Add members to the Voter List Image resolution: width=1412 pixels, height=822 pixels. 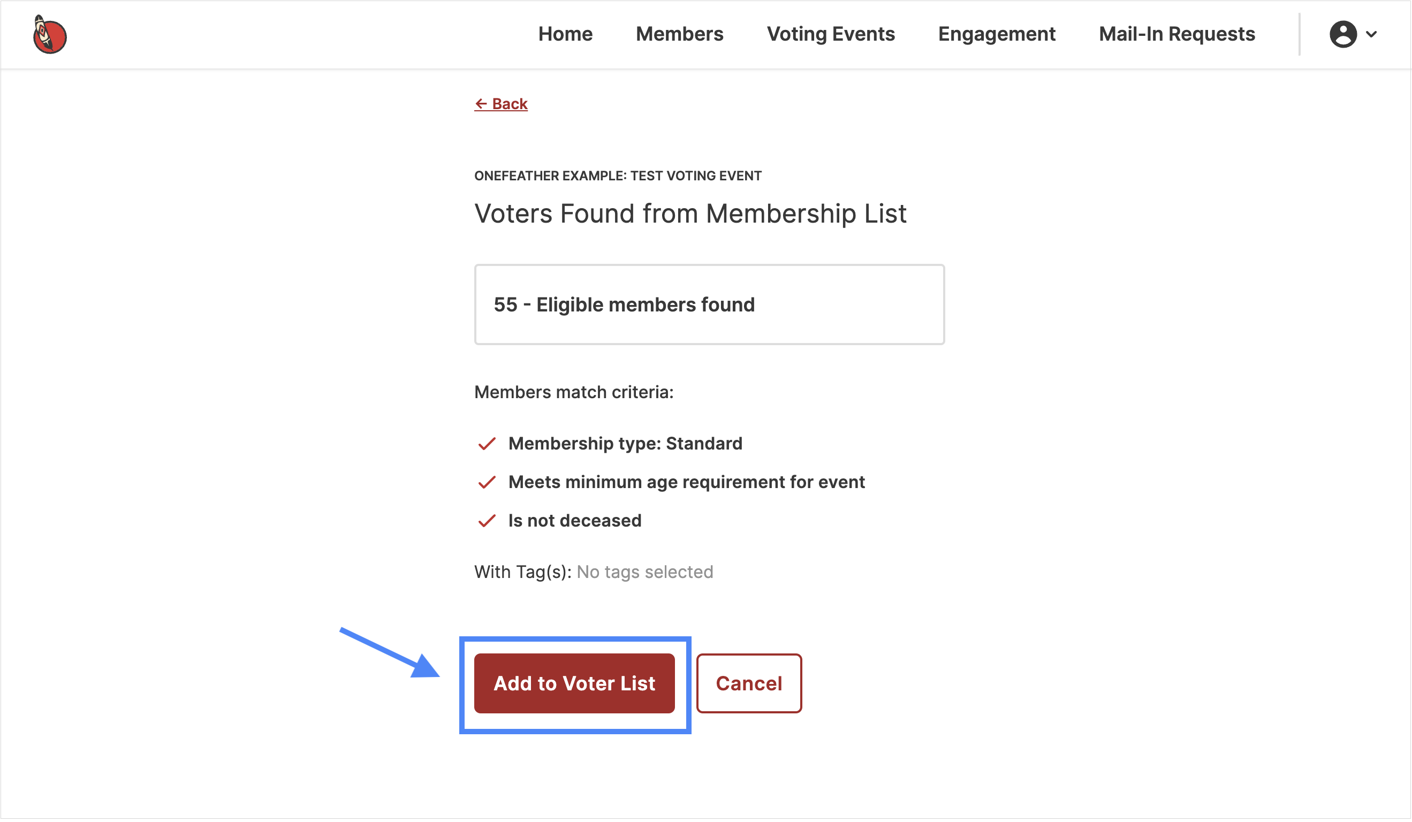574,683
